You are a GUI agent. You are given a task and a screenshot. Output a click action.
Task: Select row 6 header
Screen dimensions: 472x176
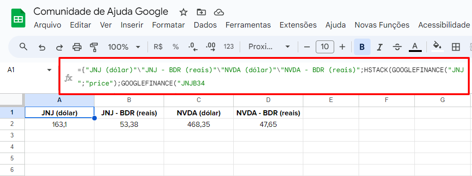[12, 170]
